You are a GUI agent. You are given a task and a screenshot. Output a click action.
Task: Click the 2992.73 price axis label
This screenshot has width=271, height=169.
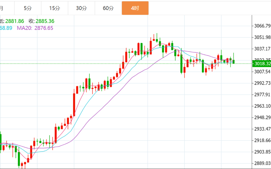(x=262, y=83)
